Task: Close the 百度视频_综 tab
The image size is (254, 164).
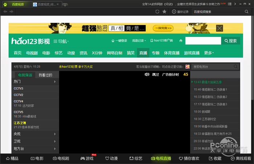Action: 58,4
